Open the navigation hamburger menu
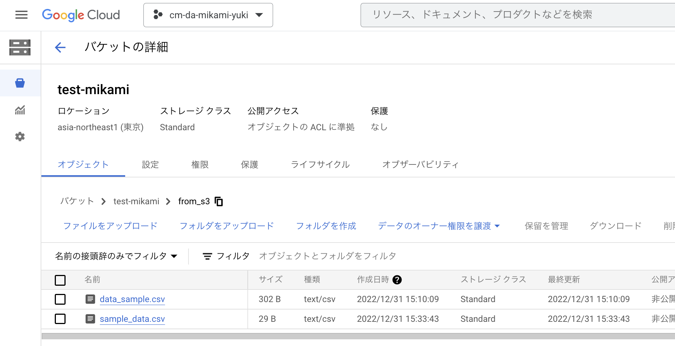Image resolution: width=675 pixels, height=346 pixels. [x=21, y=15]
